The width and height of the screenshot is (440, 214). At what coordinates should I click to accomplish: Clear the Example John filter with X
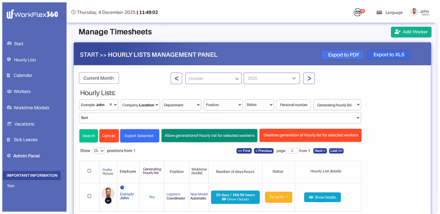(x=110, y=104)
